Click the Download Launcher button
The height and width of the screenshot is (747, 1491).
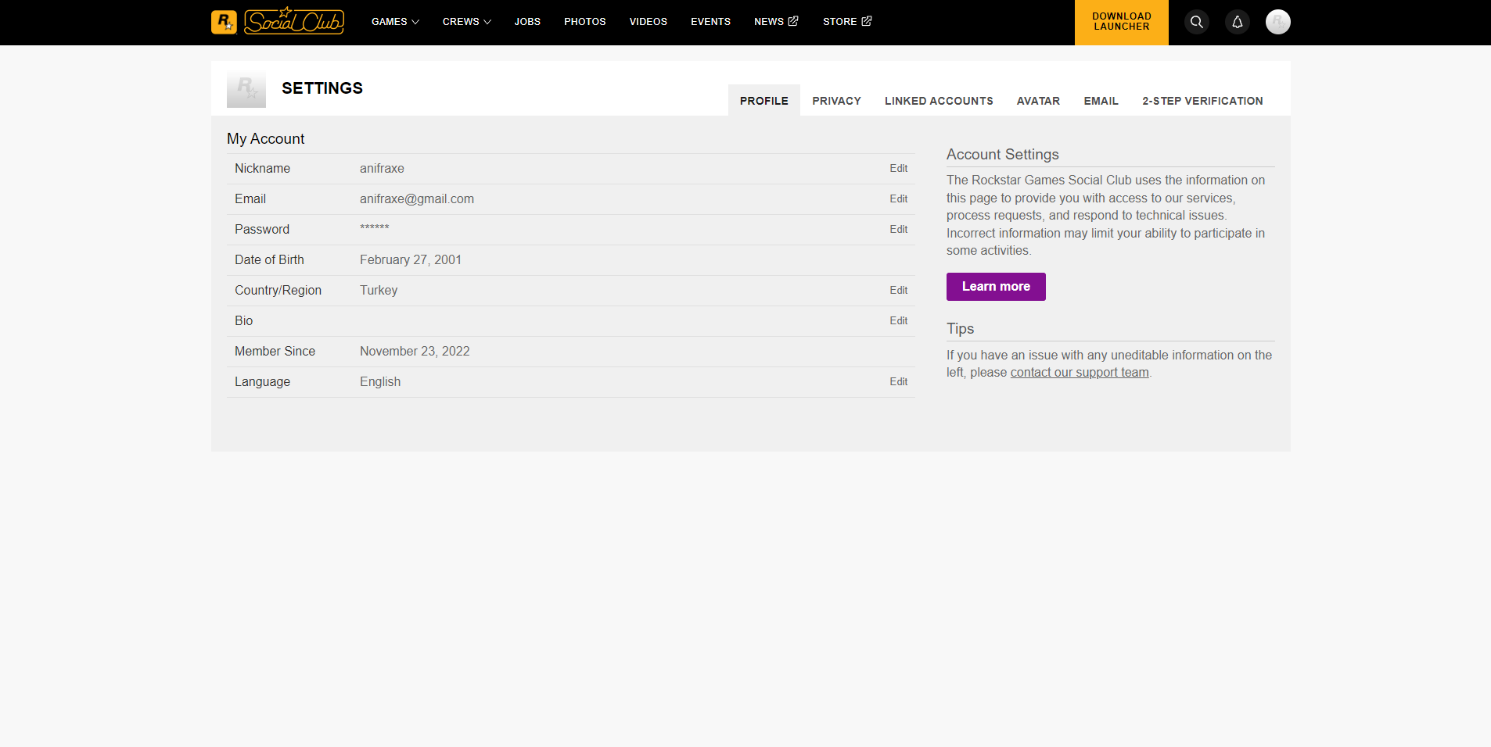[1122, 23]
